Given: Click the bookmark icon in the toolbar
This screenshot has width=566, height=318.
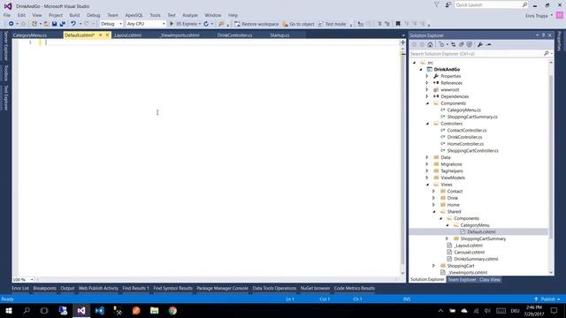Looking at the screenshot, I should pos(398,24).
